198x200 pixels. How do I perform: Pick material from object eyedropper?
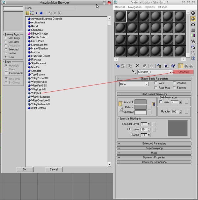(x=134, y=72)
